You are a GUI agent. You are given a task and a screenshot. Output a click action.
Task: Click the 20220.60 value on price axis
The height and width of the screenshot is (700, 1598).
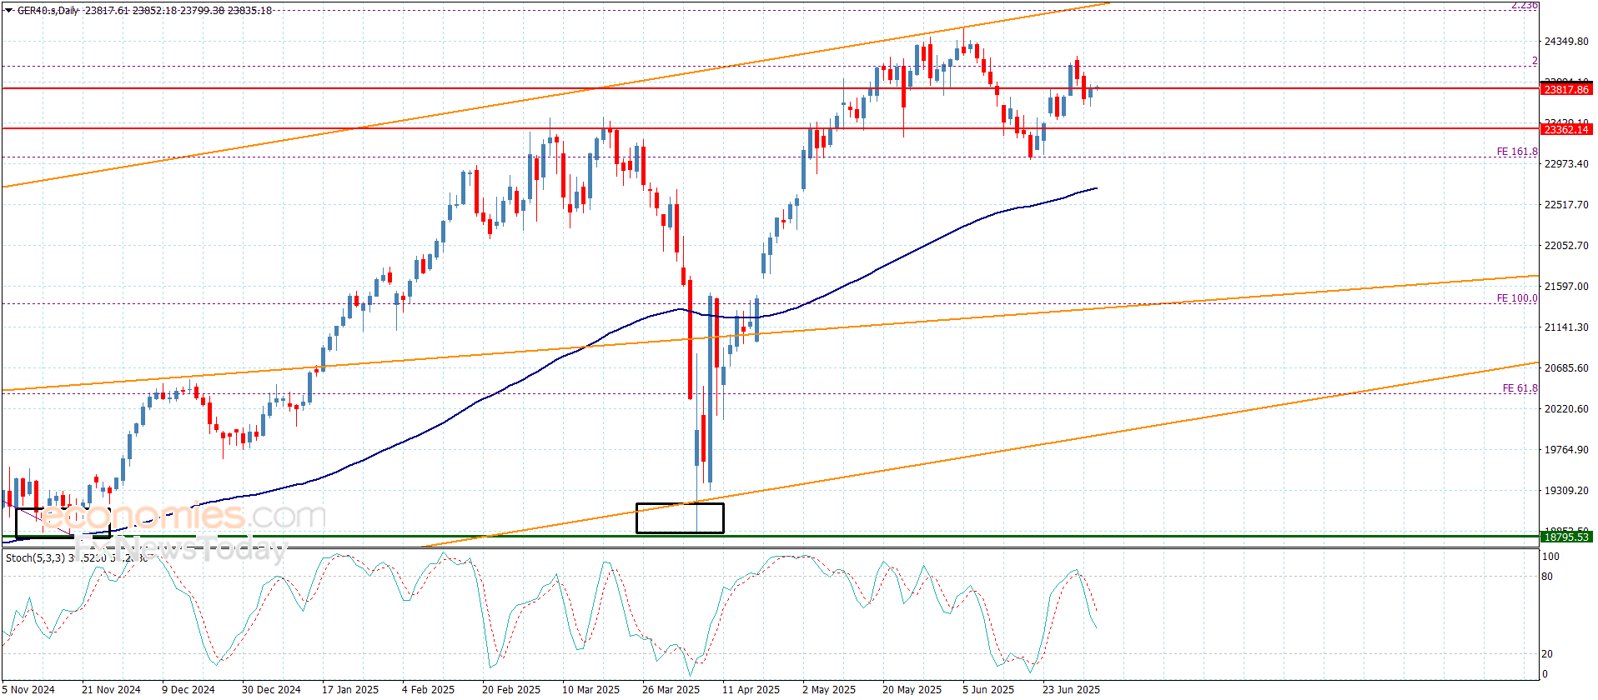click(1566, 409)
